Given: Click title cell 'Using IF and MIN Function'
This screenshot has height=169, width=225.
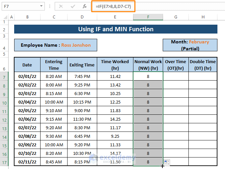Looking at the screenshot, I should click(116, 29).
